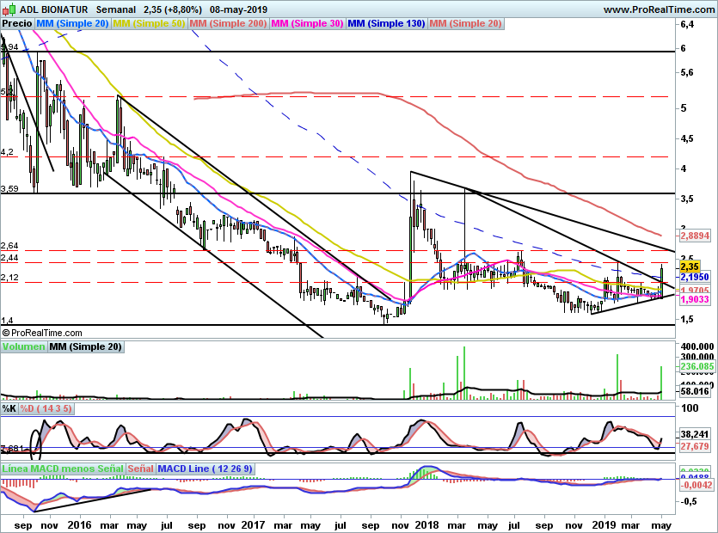Click the 08-may-2019 date in title

pyautogui.click(x=238, y=9)
